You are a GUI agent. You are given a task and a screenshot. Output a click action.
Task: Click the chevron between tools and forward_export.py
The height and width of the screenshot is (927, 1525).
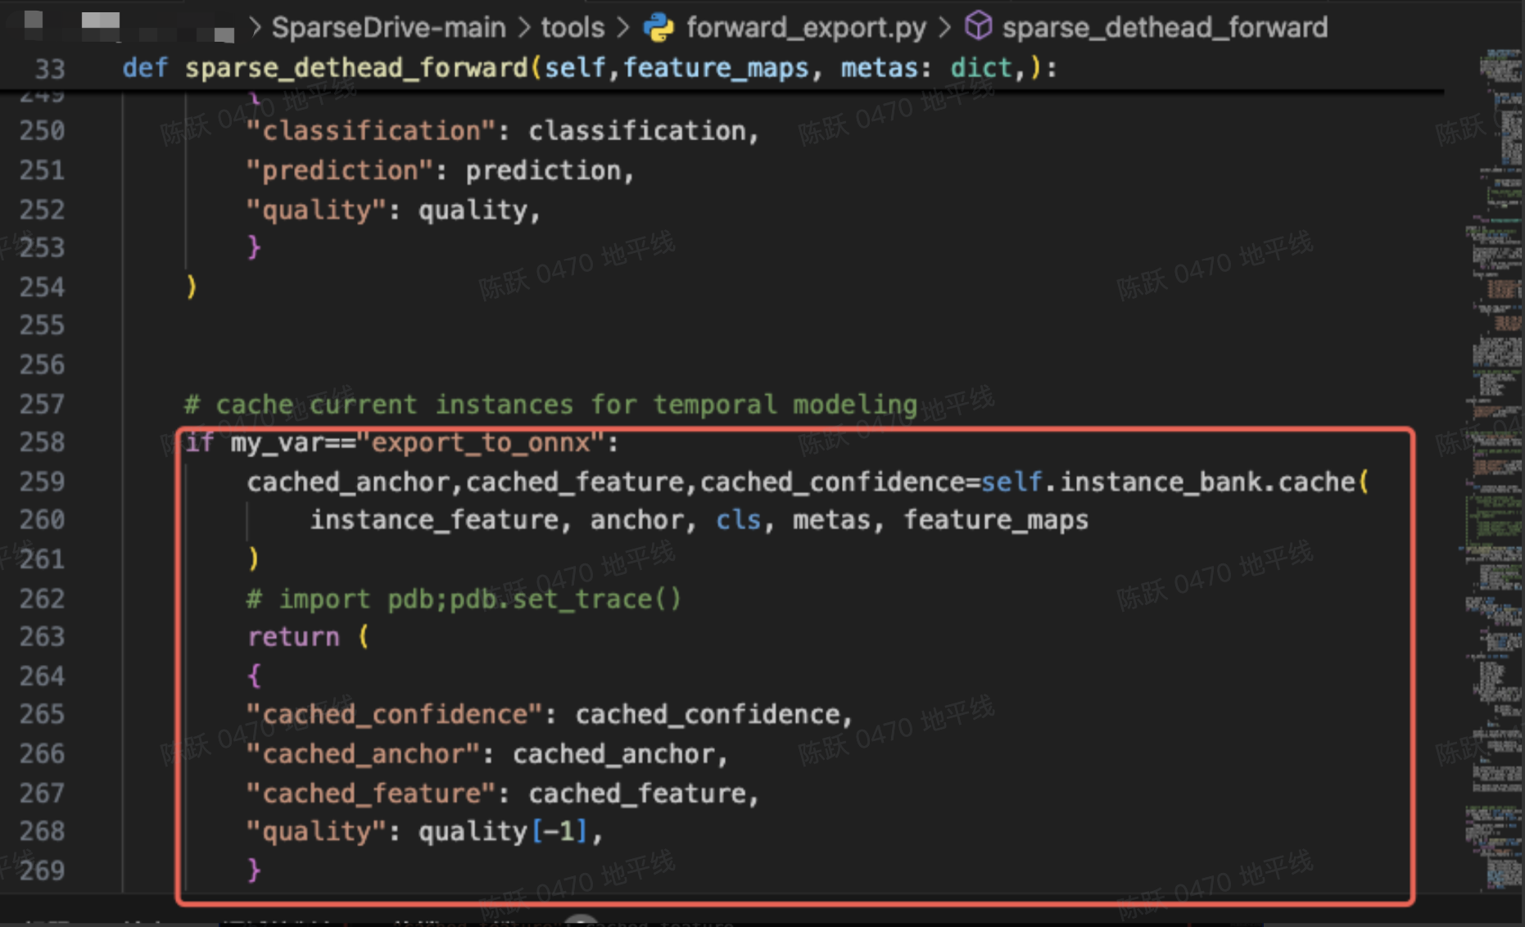(624, 28)
